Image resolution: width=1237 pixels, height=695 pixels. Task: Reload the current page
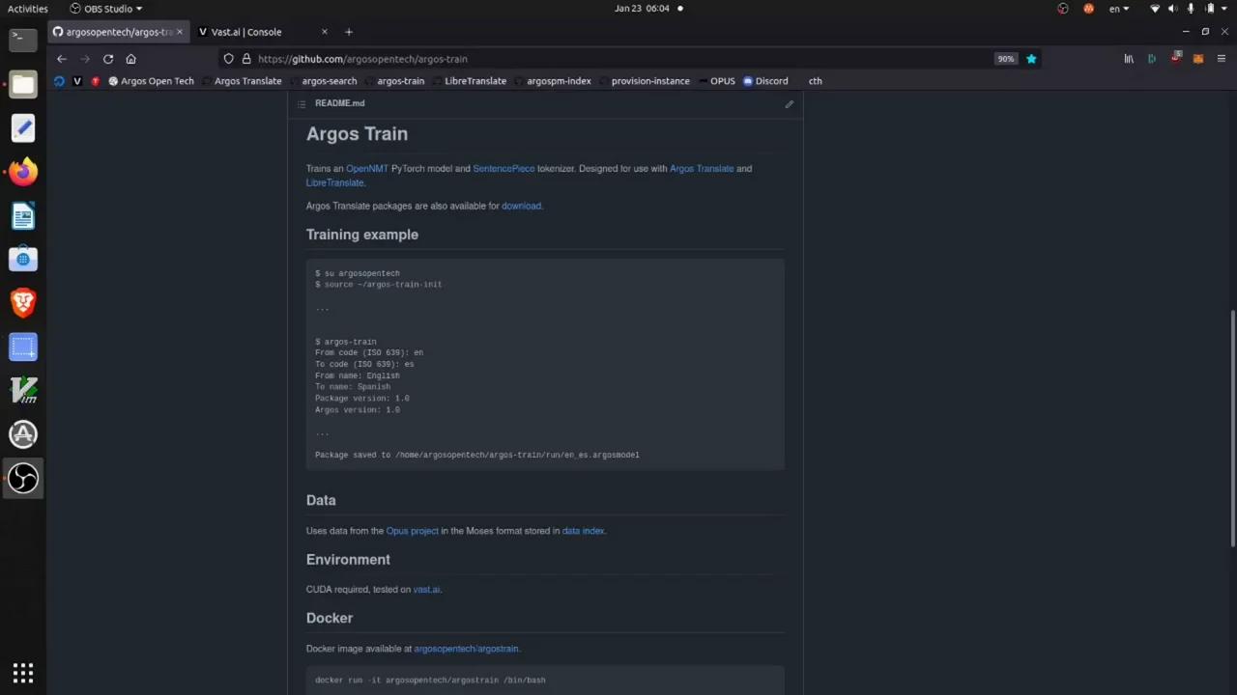(108, 59)
